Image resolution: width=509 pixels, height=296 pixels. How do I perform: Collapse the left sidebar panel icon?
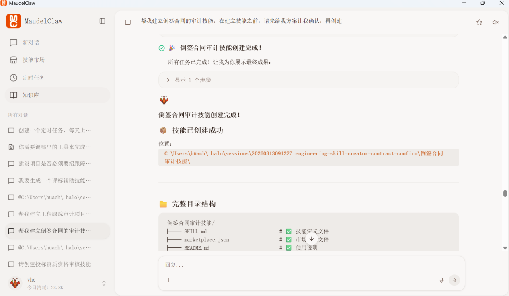coord(102,21)
